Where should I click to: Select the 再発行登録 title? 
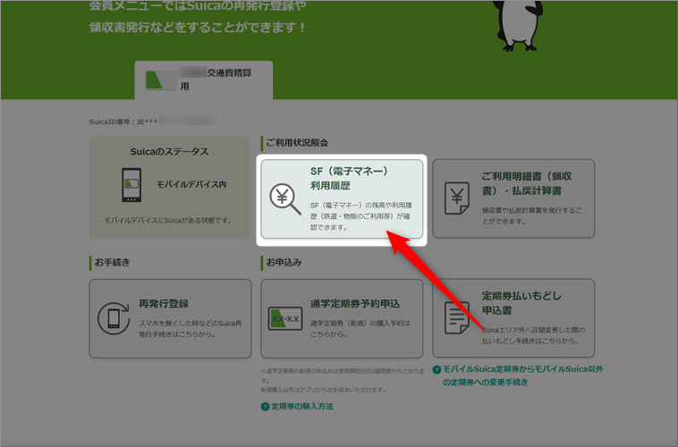165,303
